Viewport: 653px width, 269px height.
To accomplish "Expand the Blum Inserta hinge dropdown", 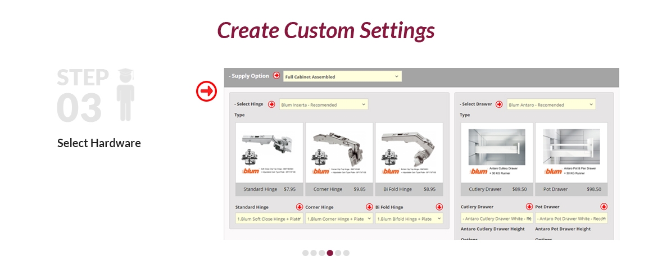I will (323, 104).
